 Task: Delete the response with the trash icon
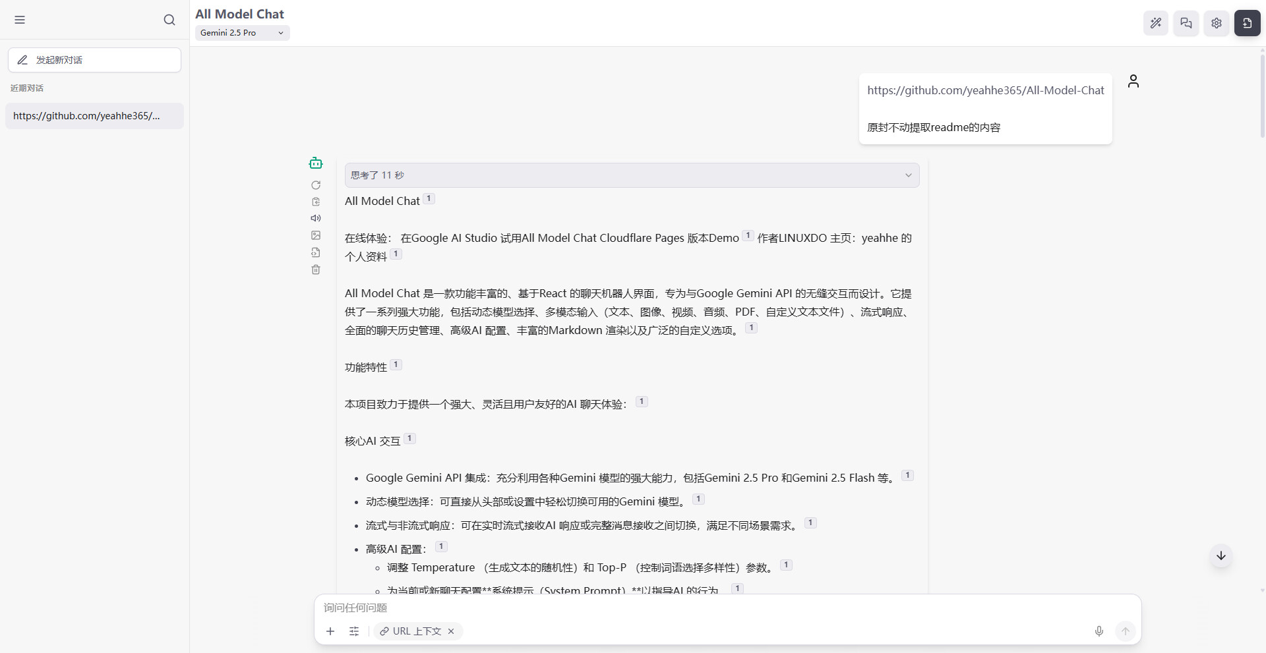click(316, 270)
